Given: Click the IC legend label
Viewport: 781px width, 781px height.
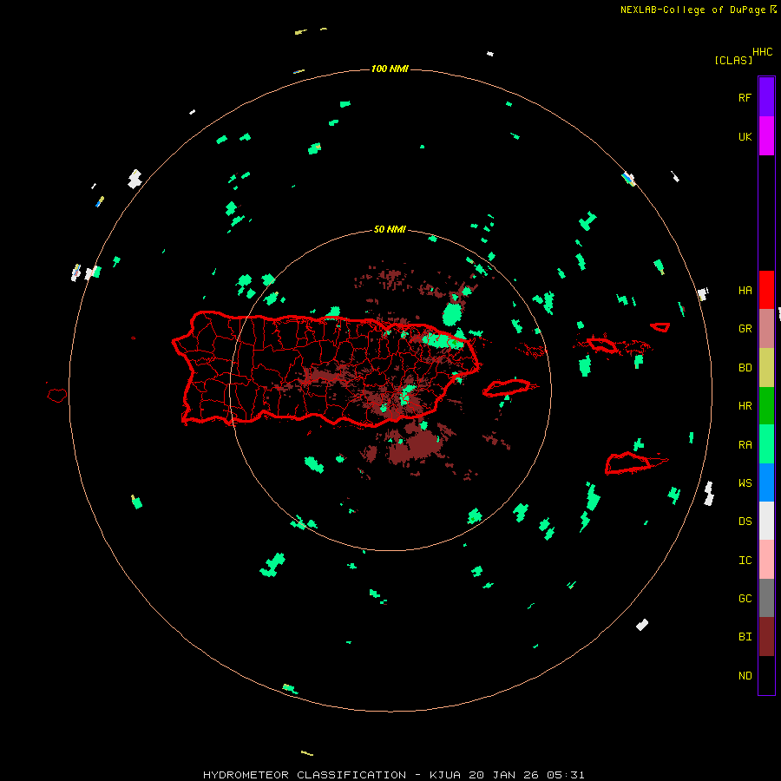Looking at the screenshot, I should pyautogui.click(x=745, y=560).
